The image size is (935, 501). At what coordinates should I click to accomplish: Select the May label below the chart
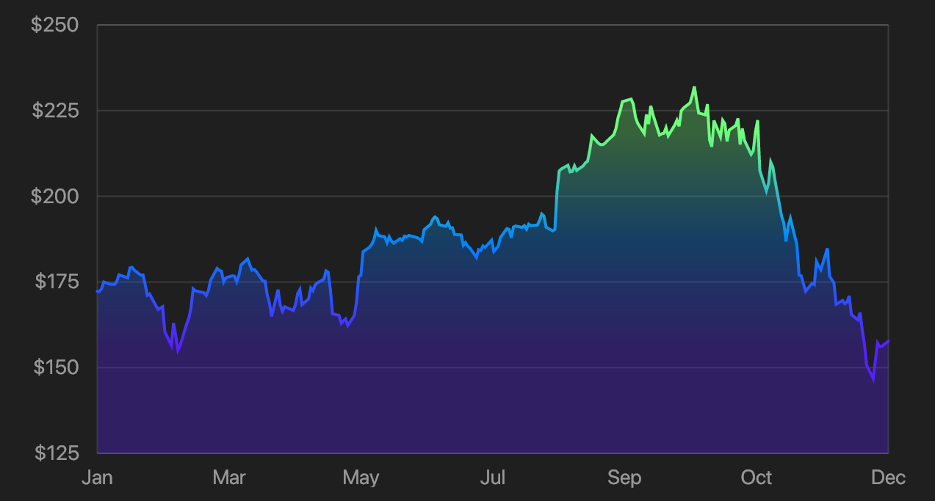click(361, 478)
